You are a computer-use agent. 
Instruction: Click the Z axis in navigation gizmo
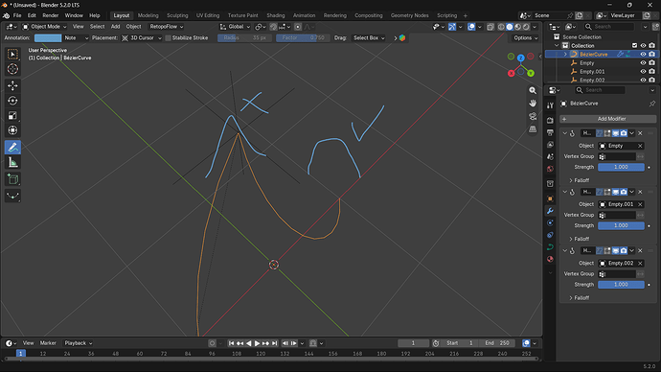tap(521, 58)
